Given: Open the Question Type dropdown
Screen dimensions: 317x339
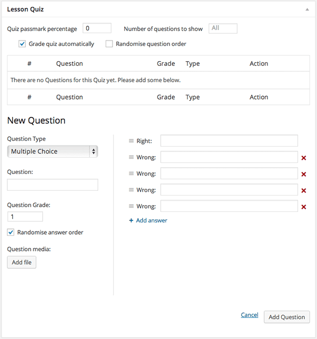Looking at the screenshot, I should pos(53,151).
